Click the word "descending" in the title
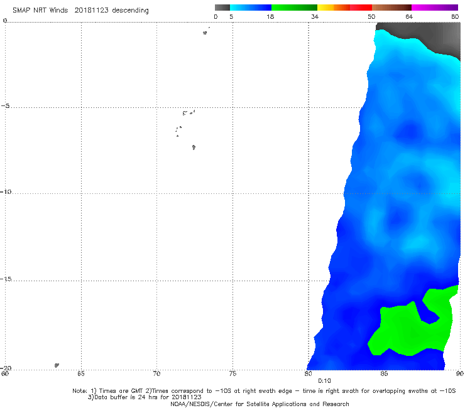The height and width of the screenshot is (408, 465). (130, 11)
